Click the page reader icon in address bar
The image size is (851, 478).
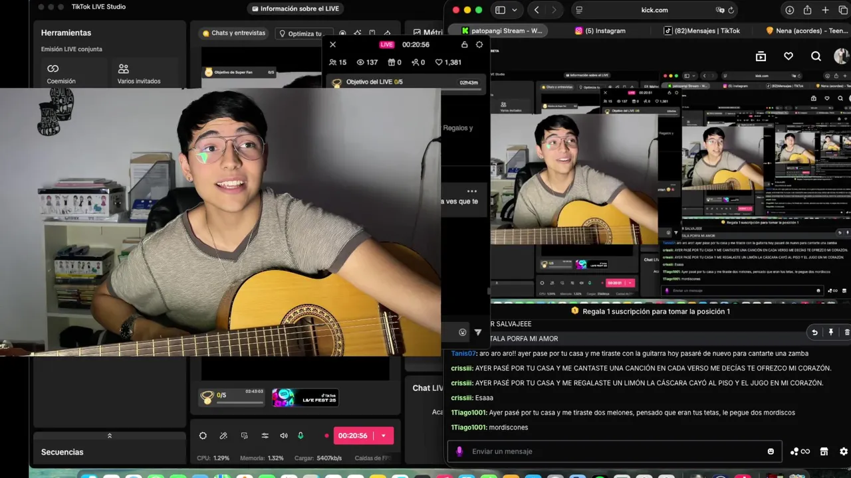(579, 10)
